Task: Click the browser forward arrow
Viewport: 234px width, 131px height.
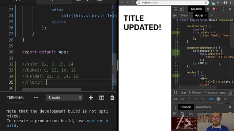Action: pos(127,3)
